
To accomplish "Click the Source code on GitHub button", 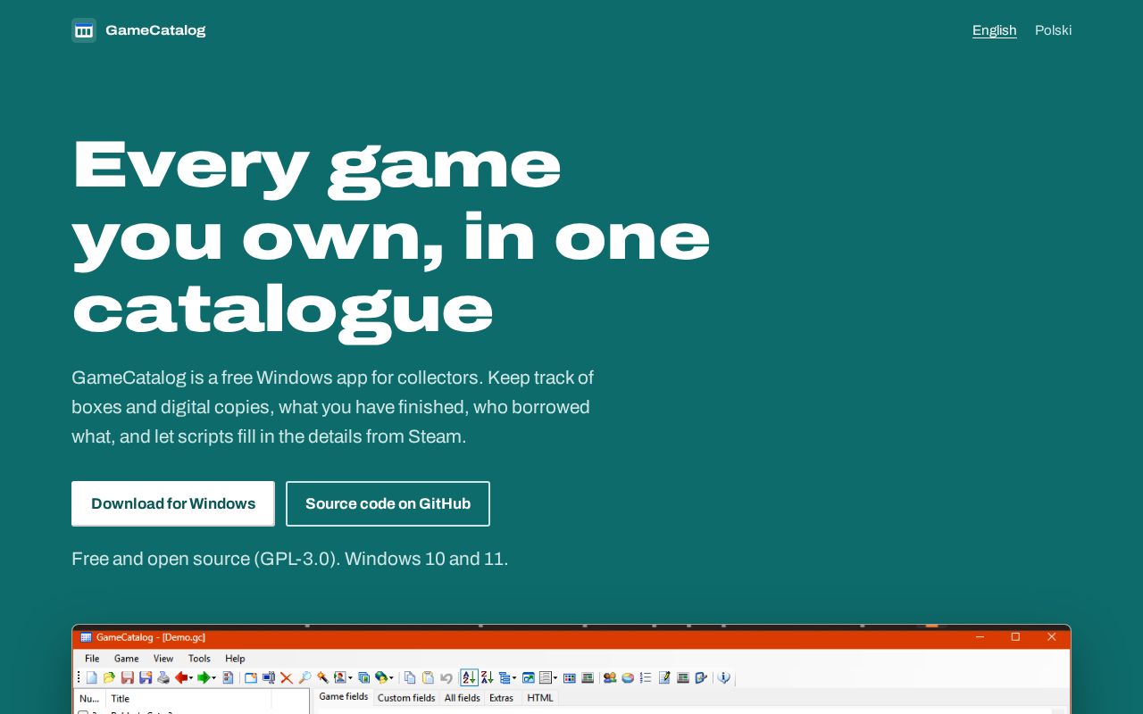I will click(388, 503).
